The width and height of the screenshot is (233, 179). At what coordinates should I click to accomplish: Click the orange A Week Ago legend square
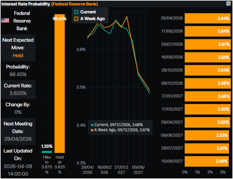tap(76, 19)
